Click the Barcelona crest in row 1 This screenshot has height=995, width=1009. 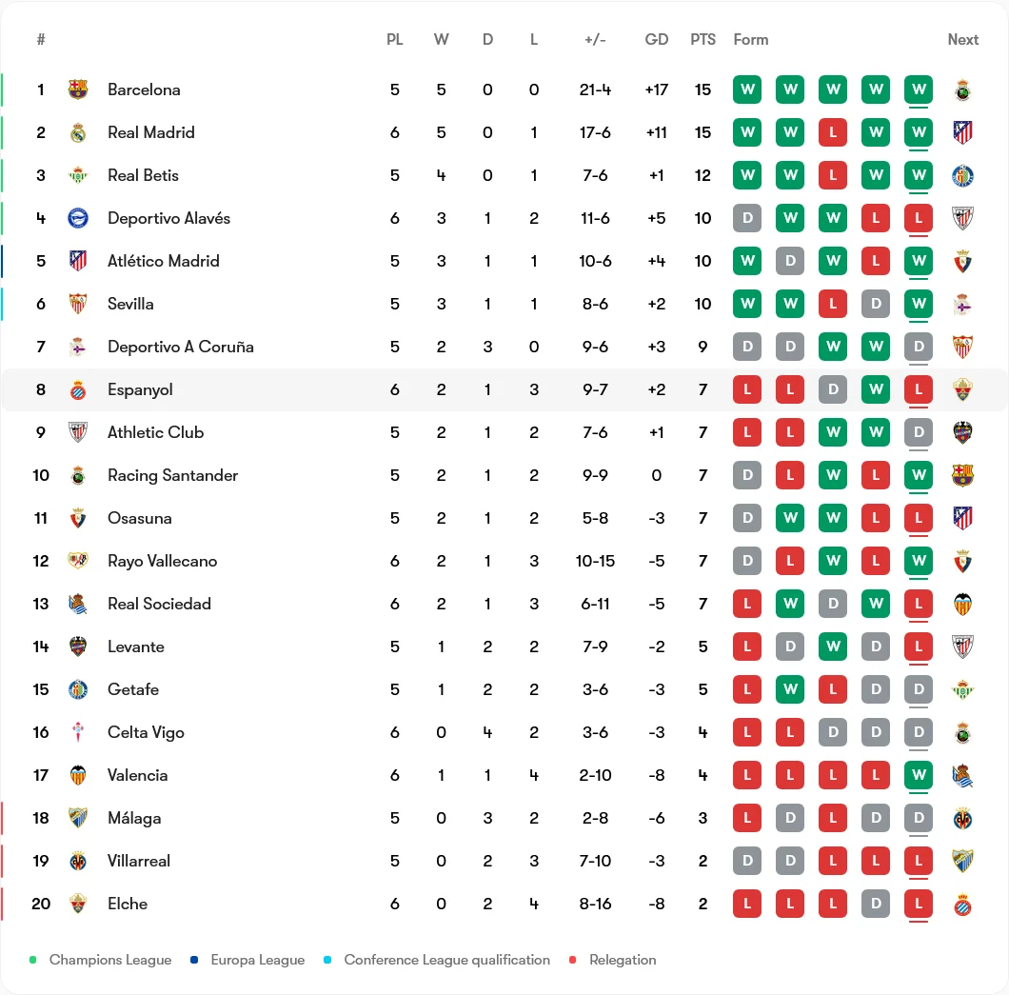click(78, 90)
